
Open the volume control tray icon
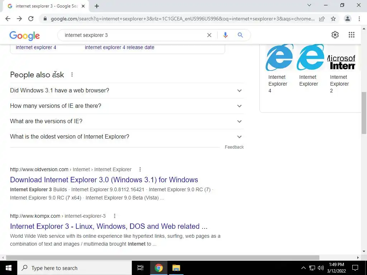point(321,268)
